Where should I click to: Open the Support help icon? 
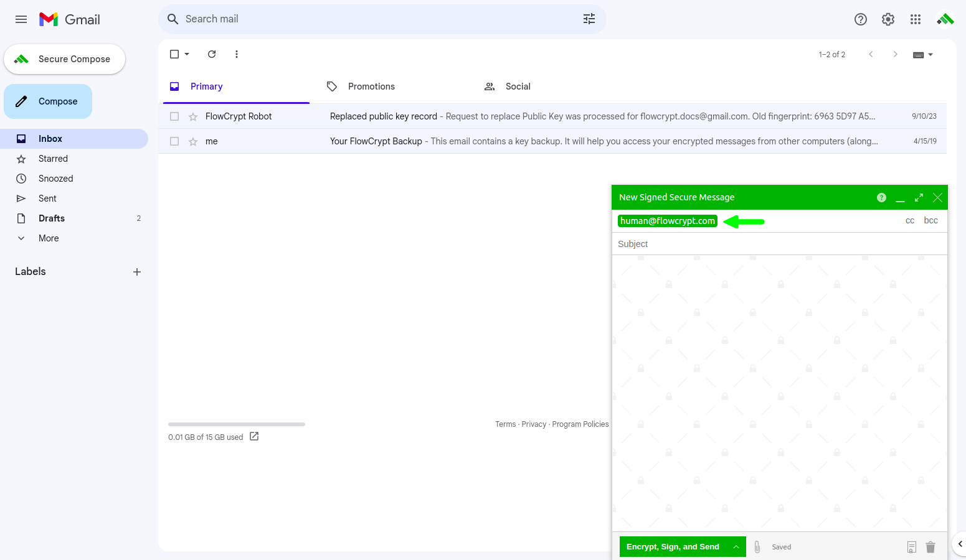[x=861, y=19]
